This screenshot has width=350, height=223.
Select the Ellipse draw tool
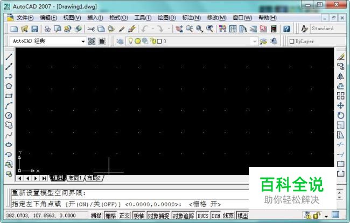click(9, 145)
